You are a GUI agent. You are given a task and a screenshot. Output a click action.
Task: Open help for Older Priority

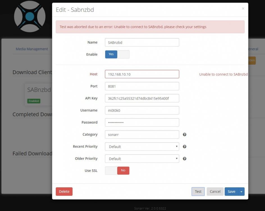tap(184, 158)
